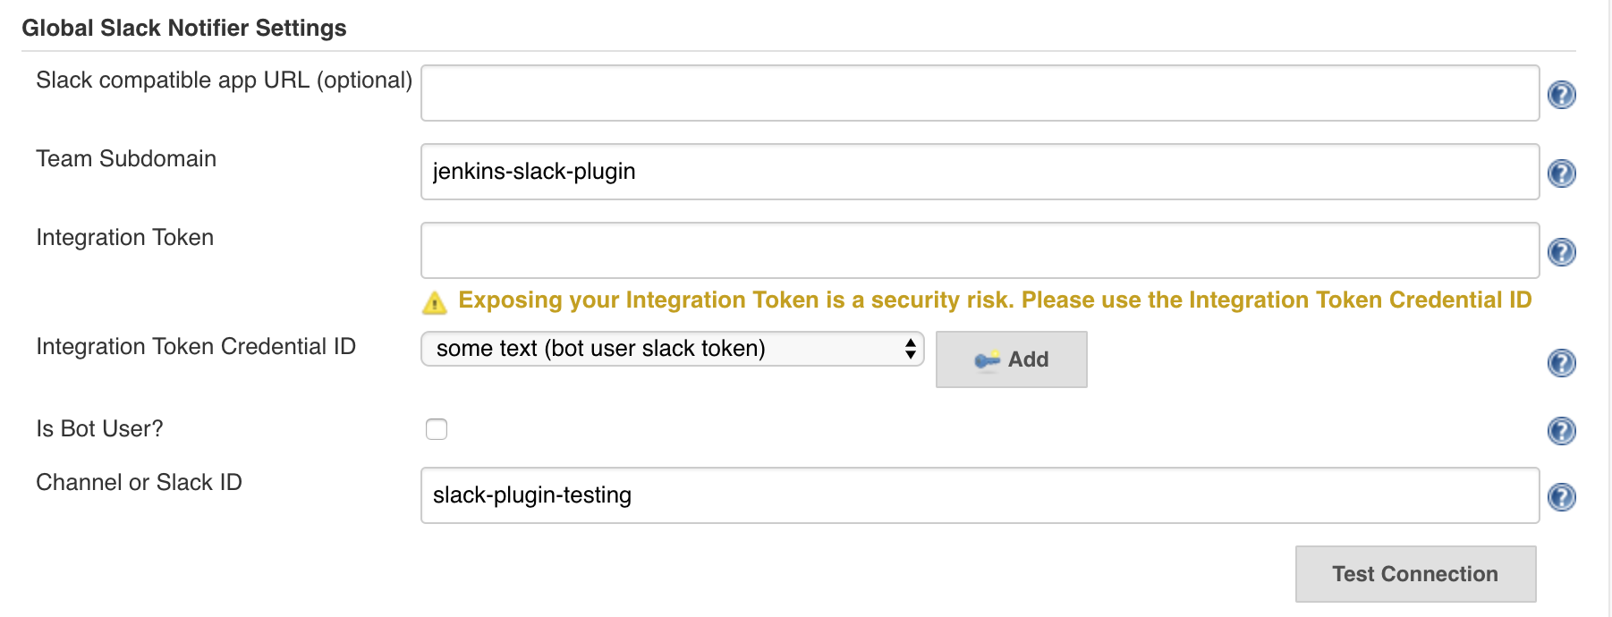This screenshot has height=617, width=1612.
Task: Enable the Is Bot User checkbox
Action: click(x=437, y=429)
